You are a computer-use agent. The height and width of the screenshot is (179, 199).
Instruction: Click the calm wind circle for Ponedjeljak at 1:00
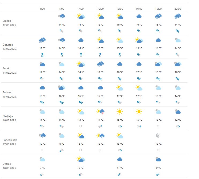tap(42, 150)
